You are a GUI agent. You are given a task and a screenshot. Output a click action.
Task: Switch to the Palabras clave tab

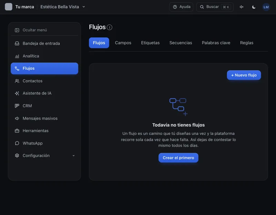pos(216,43)
